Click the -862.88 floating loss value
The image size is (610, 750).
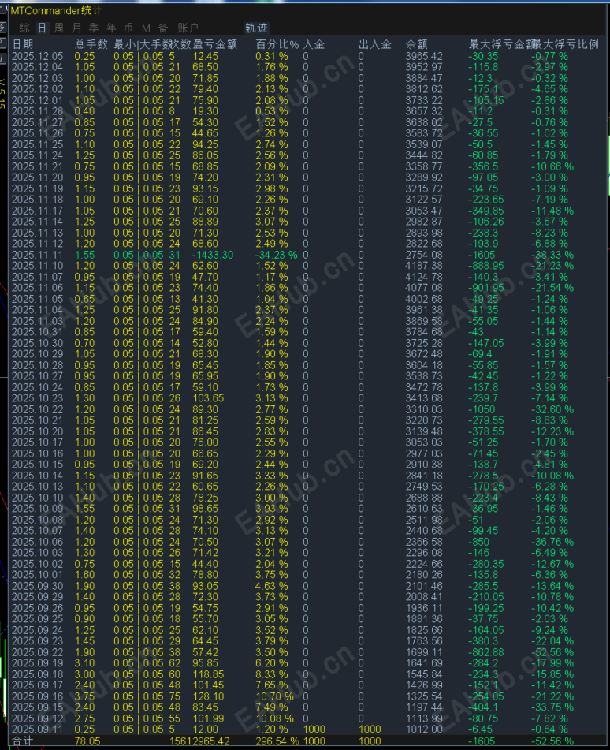pyautogui.click(x=485, y=652)
